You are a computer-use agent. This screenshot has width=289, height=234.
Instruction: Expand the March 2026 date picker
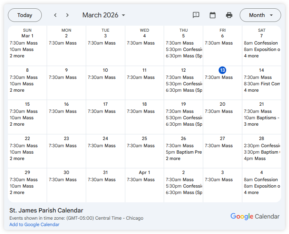click(104, 15)
